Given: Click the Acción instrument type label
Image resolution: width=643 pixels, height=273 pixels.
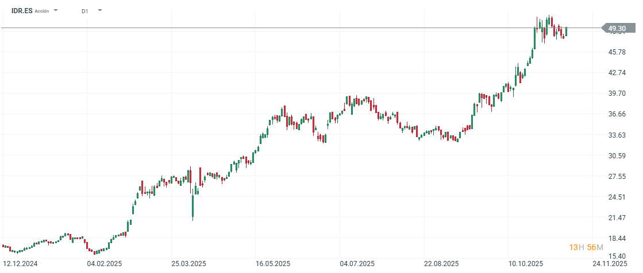Looking at the screenshot, I should [x=42, y=11].
